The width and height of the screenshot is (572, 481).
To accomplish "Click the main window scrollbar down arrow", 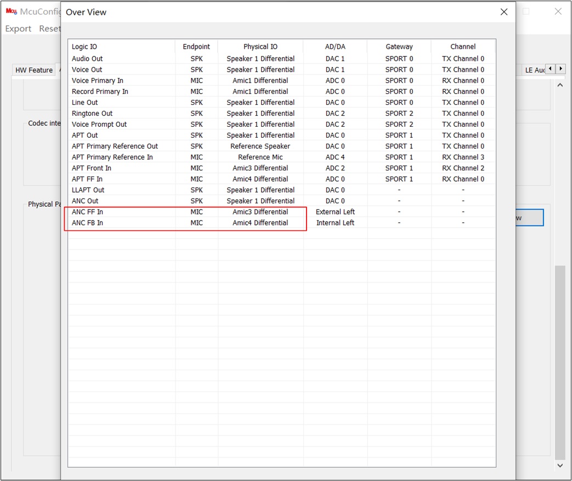I will [x=560, y=465].
